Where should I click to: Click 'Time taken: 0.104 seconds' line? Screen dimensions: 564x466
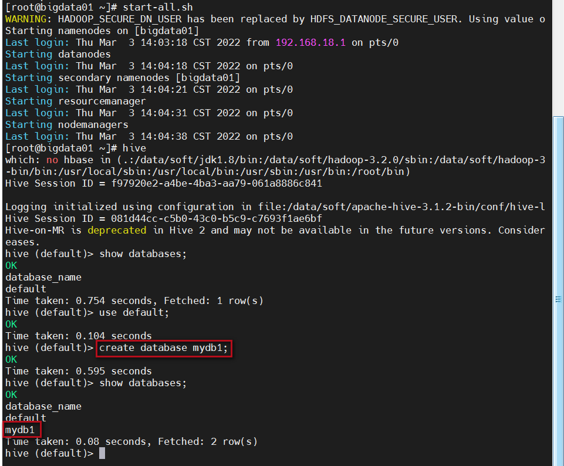pos(79,336)
